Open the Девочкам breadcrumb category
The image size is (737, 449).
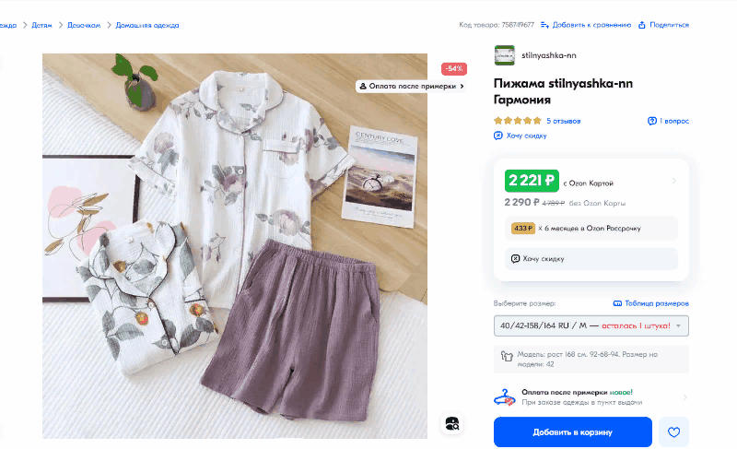pyautogui.click(x=83, y=25)
